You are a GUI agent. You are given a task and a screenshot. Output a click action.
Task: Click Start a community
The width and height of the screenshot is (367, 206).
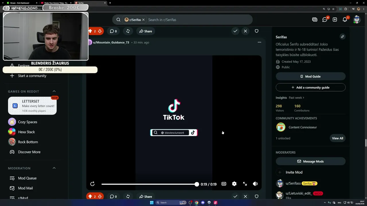pyautogui.click(x=32, y=76)
